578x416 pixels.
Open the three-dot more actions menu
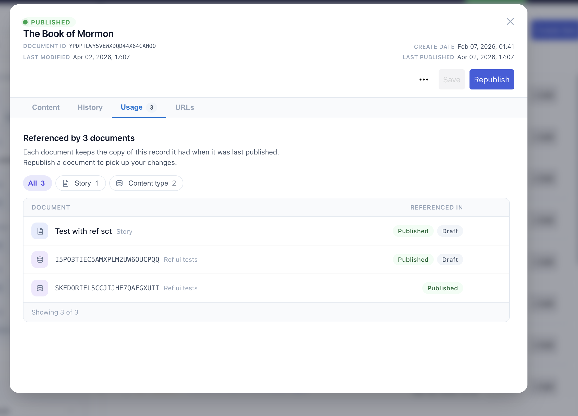(424, 80)
